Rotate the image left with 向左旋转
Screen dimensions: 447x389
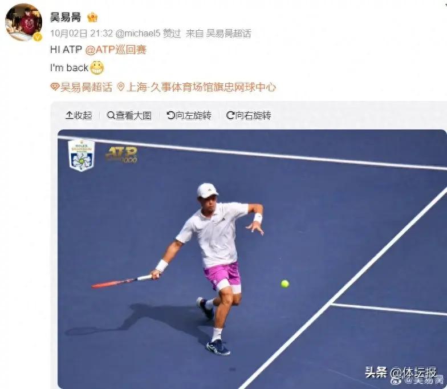189,115
